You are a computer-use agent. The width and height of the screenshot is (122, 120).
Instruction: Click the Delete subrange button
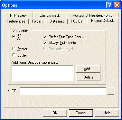(88, 77)
